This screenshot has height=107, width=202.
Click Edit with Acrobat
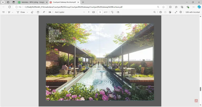tap(193, 12)
